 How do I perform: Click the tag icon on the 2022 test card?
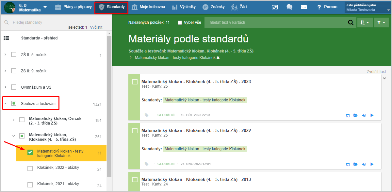point(147,164)
